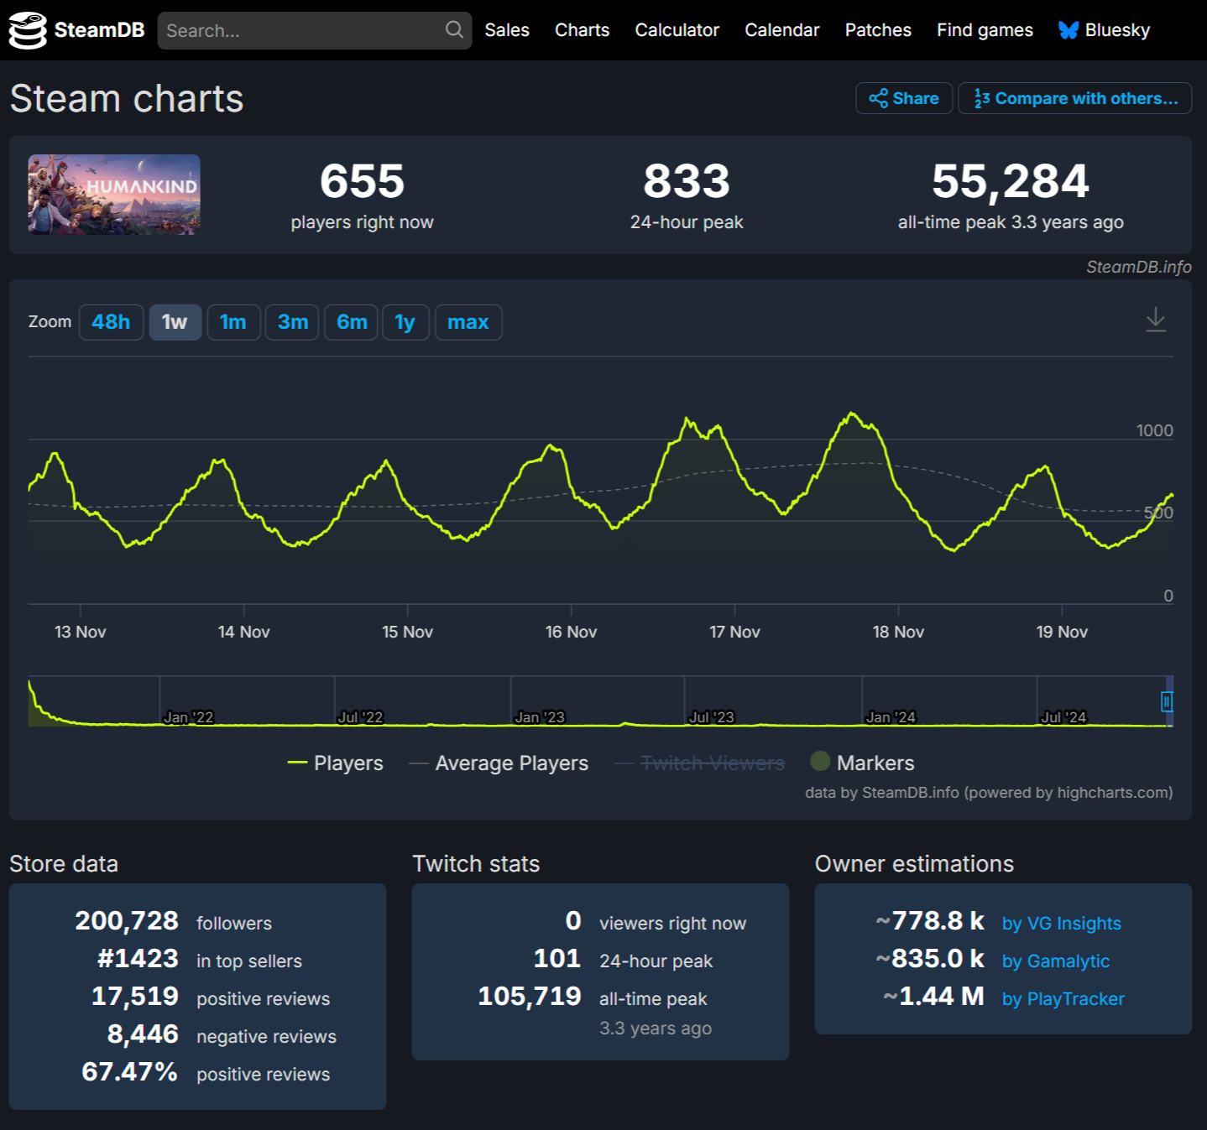Click Compare with others button

(1075, 98)
